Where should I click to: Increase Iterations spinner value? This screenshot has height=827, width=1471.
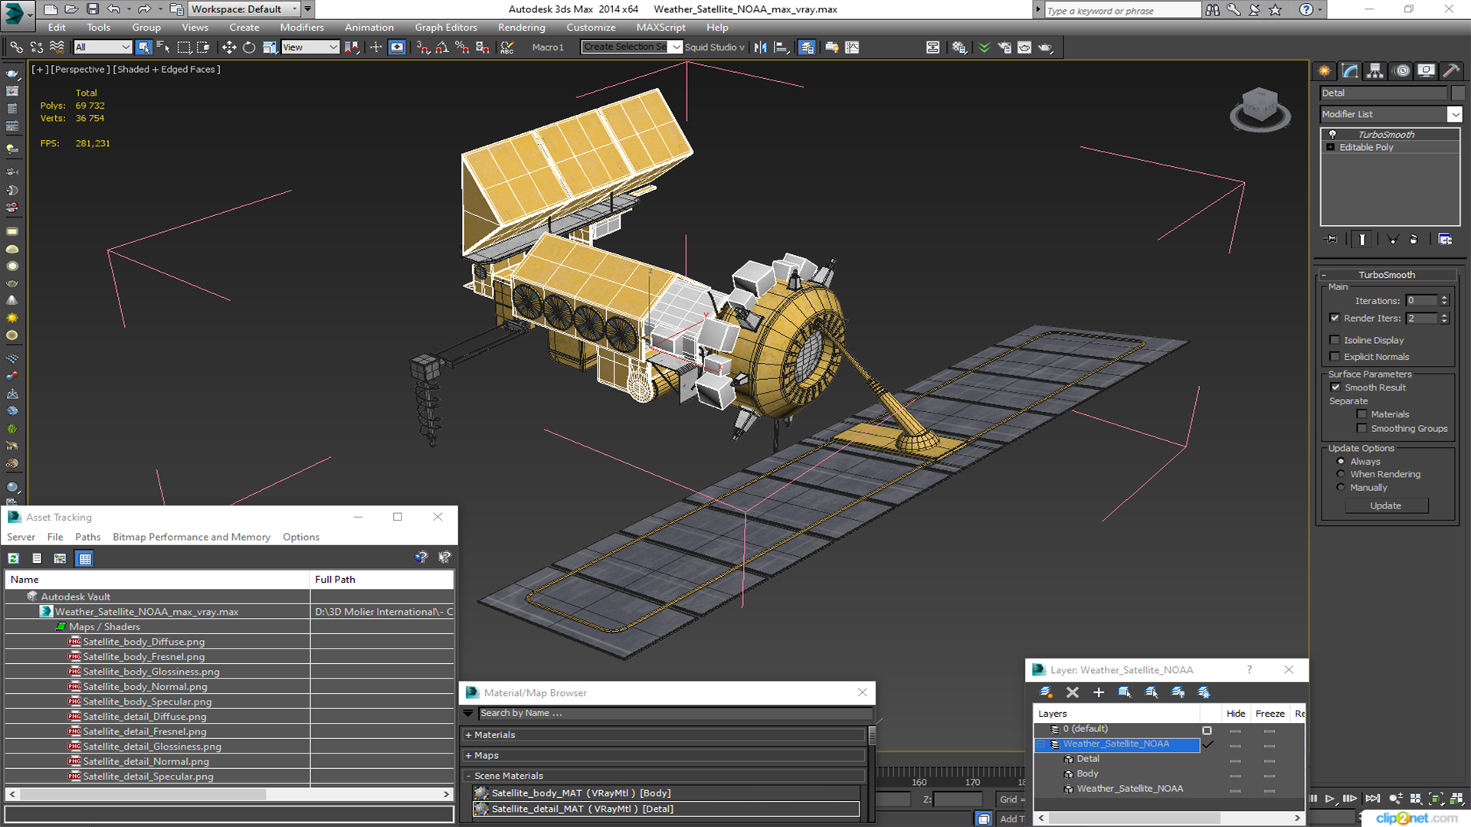(x=1444, y=298)
